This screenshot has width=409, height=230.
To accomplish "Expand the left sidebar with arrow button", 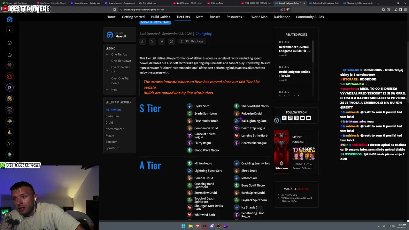I will pyautogui.click(x=10, y=30).
